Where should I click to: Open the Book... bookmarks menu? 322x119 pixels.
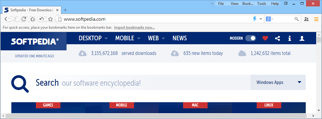click(248, 3)
